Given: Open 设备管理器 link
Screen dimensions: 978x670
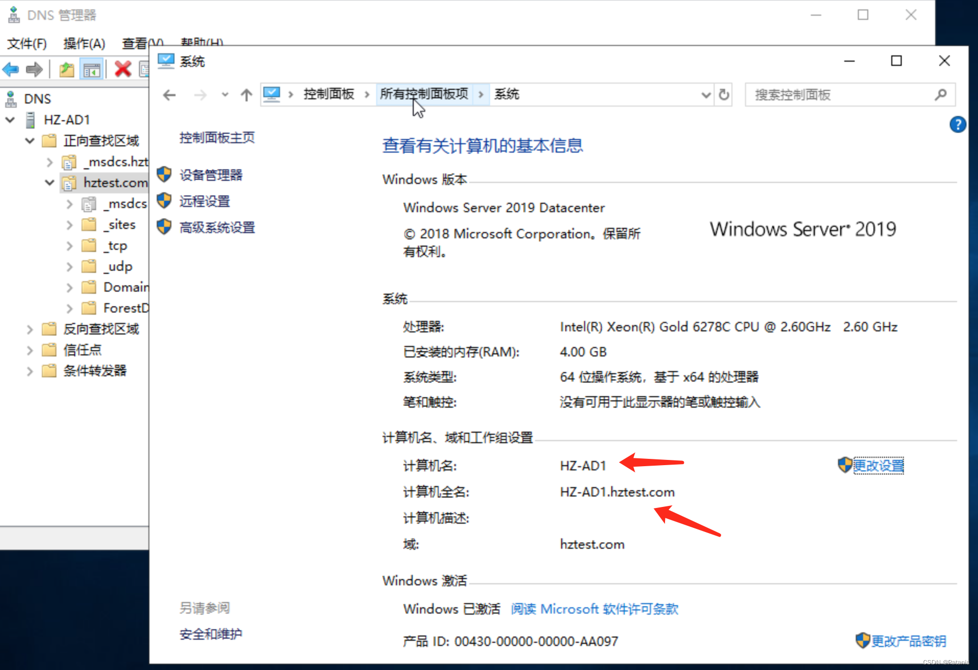Looking at the screenshot, I should click(211, 175).
